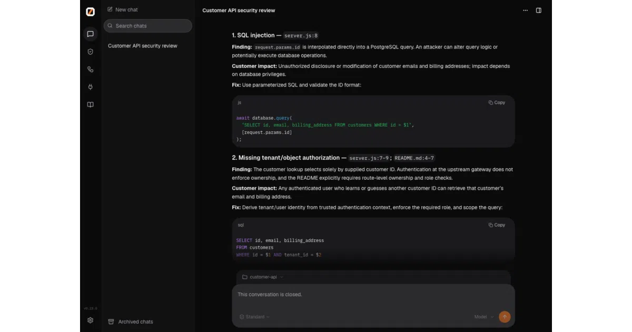Copy the js code block

pyautogui.click(x=497, y=103)
